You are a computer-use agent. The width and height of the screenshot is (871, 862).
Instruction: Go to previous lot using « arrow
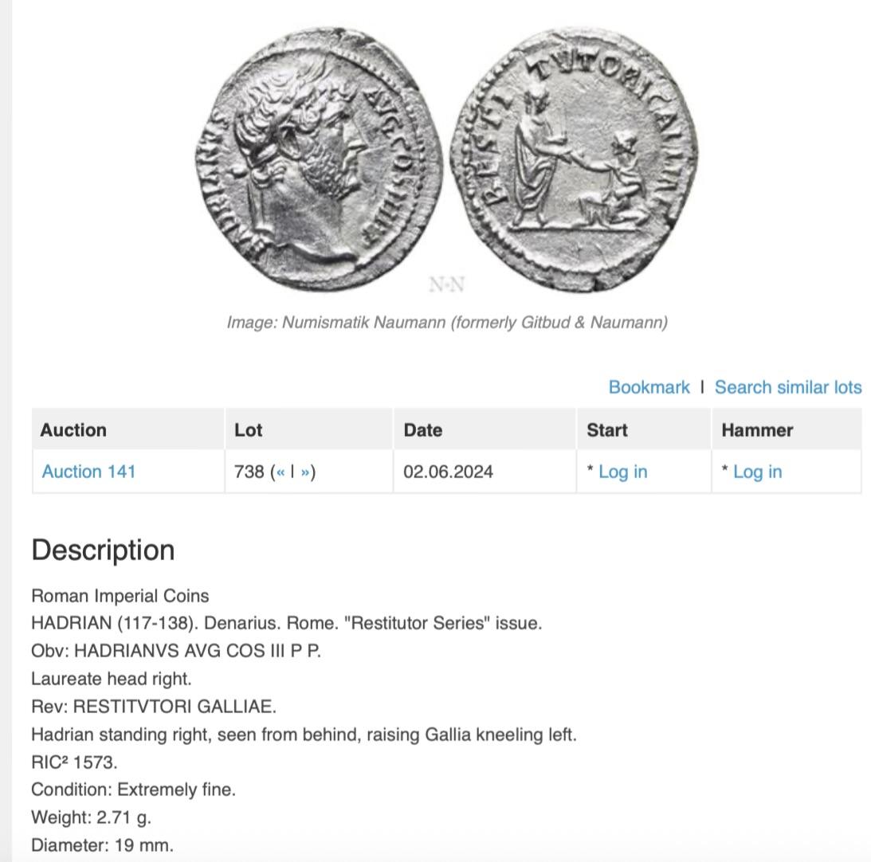coord(281,472)
